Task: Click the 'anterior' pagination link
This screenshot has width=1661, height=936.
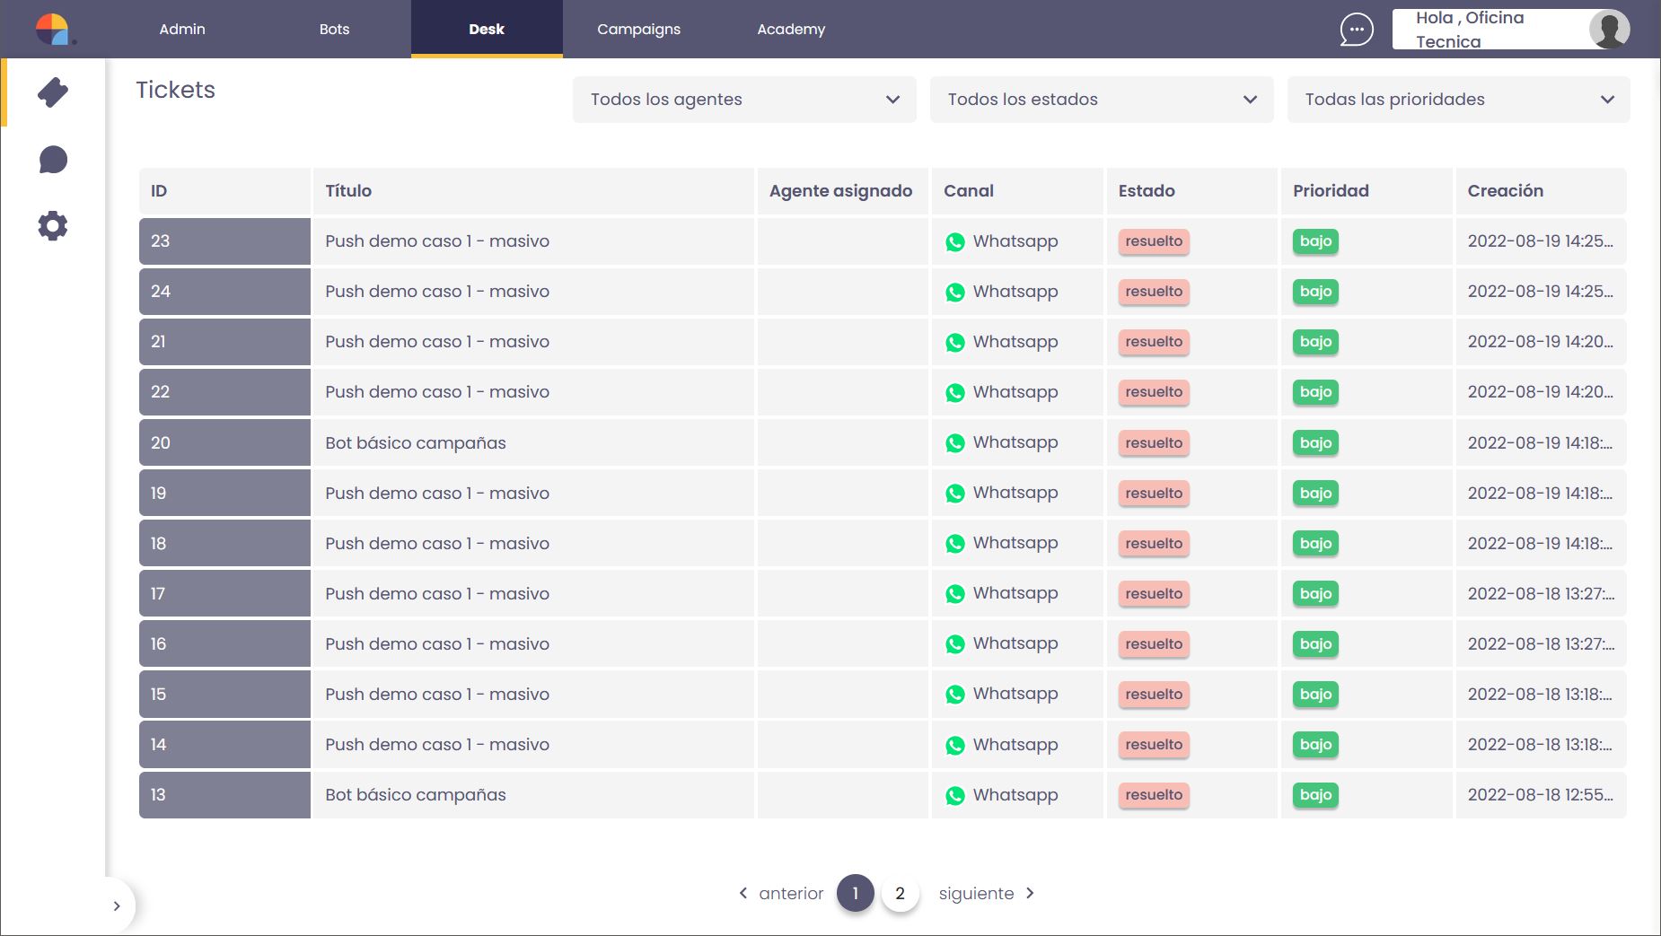Action: pyautogui.click(x=780, y=893)
